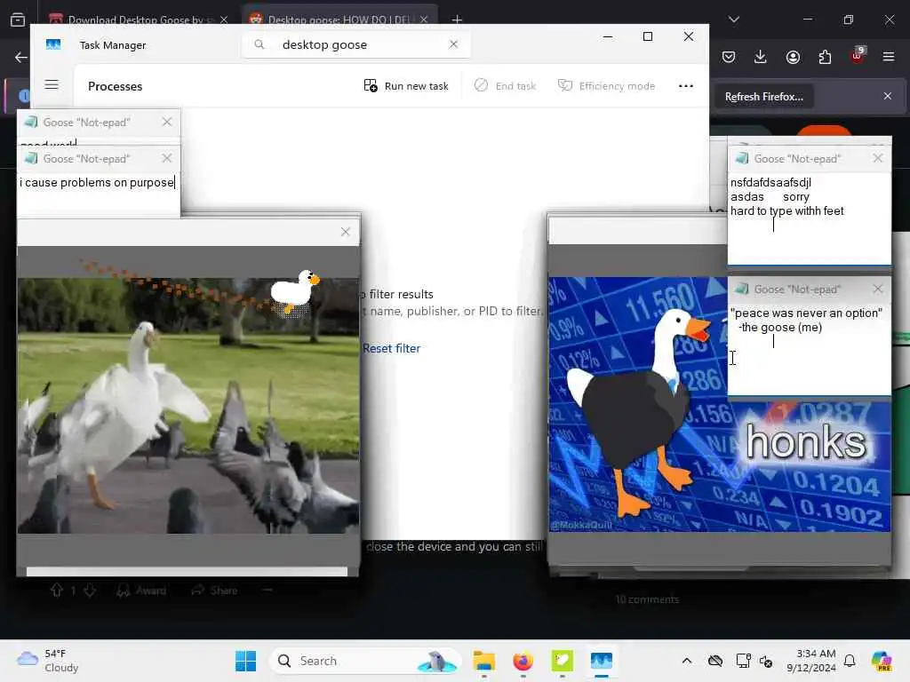Click the uBlock Origin extension icon
Image resolution: width=910 pixels, height=682 pixels.
coord(858,56)
